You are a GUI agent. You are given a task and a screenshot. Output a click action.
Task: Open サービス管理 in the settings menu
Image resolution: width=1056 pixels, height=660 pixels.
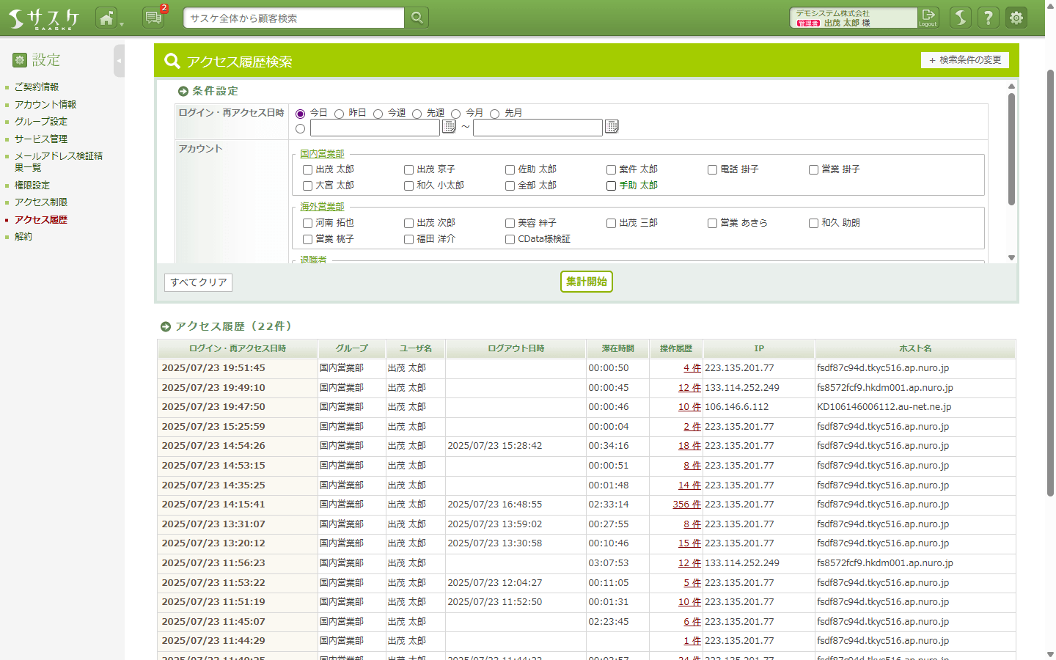click(41, 139)
